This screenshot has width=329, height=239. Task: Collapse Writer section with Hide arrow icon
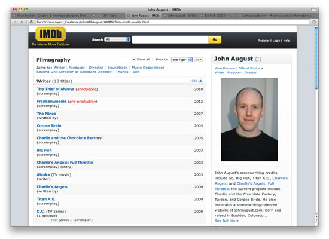click(200, 81)
